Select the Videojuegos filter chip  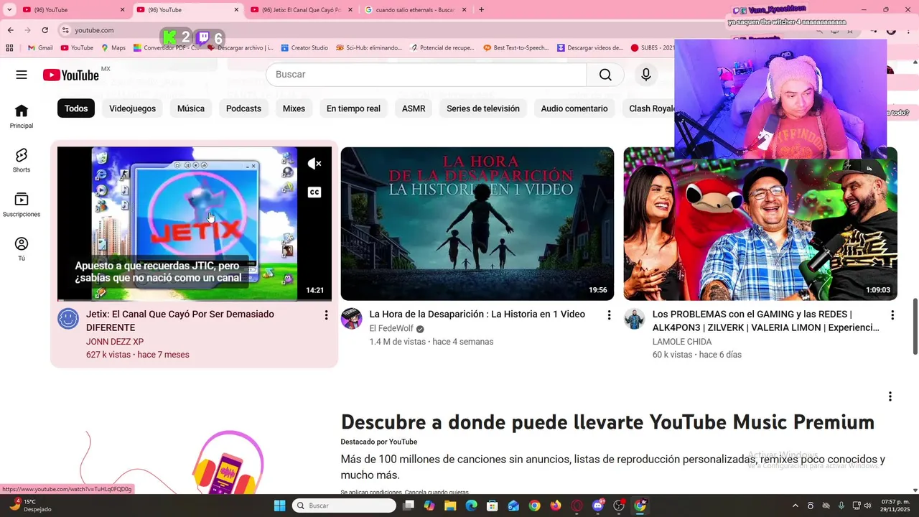point(132,108)
